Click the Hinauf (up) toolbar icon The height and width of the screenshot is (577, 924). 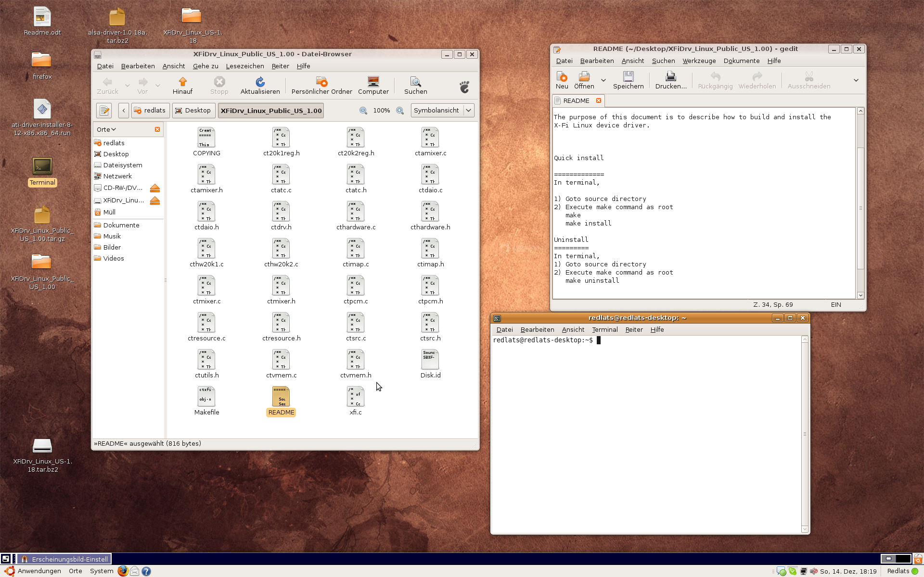182,82
